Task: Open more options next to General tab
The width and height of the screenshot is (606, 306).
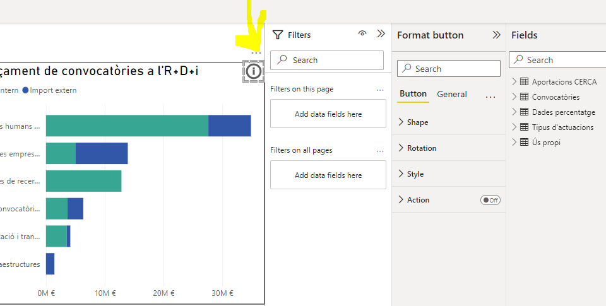Action: (490, 97)
